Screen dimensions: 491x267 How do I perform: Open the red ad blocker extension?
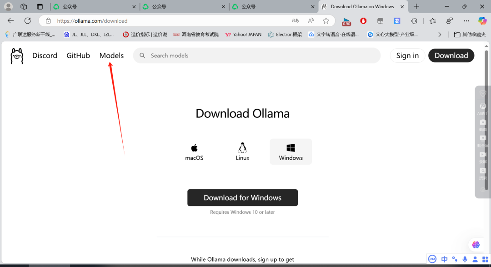point(363,20)
